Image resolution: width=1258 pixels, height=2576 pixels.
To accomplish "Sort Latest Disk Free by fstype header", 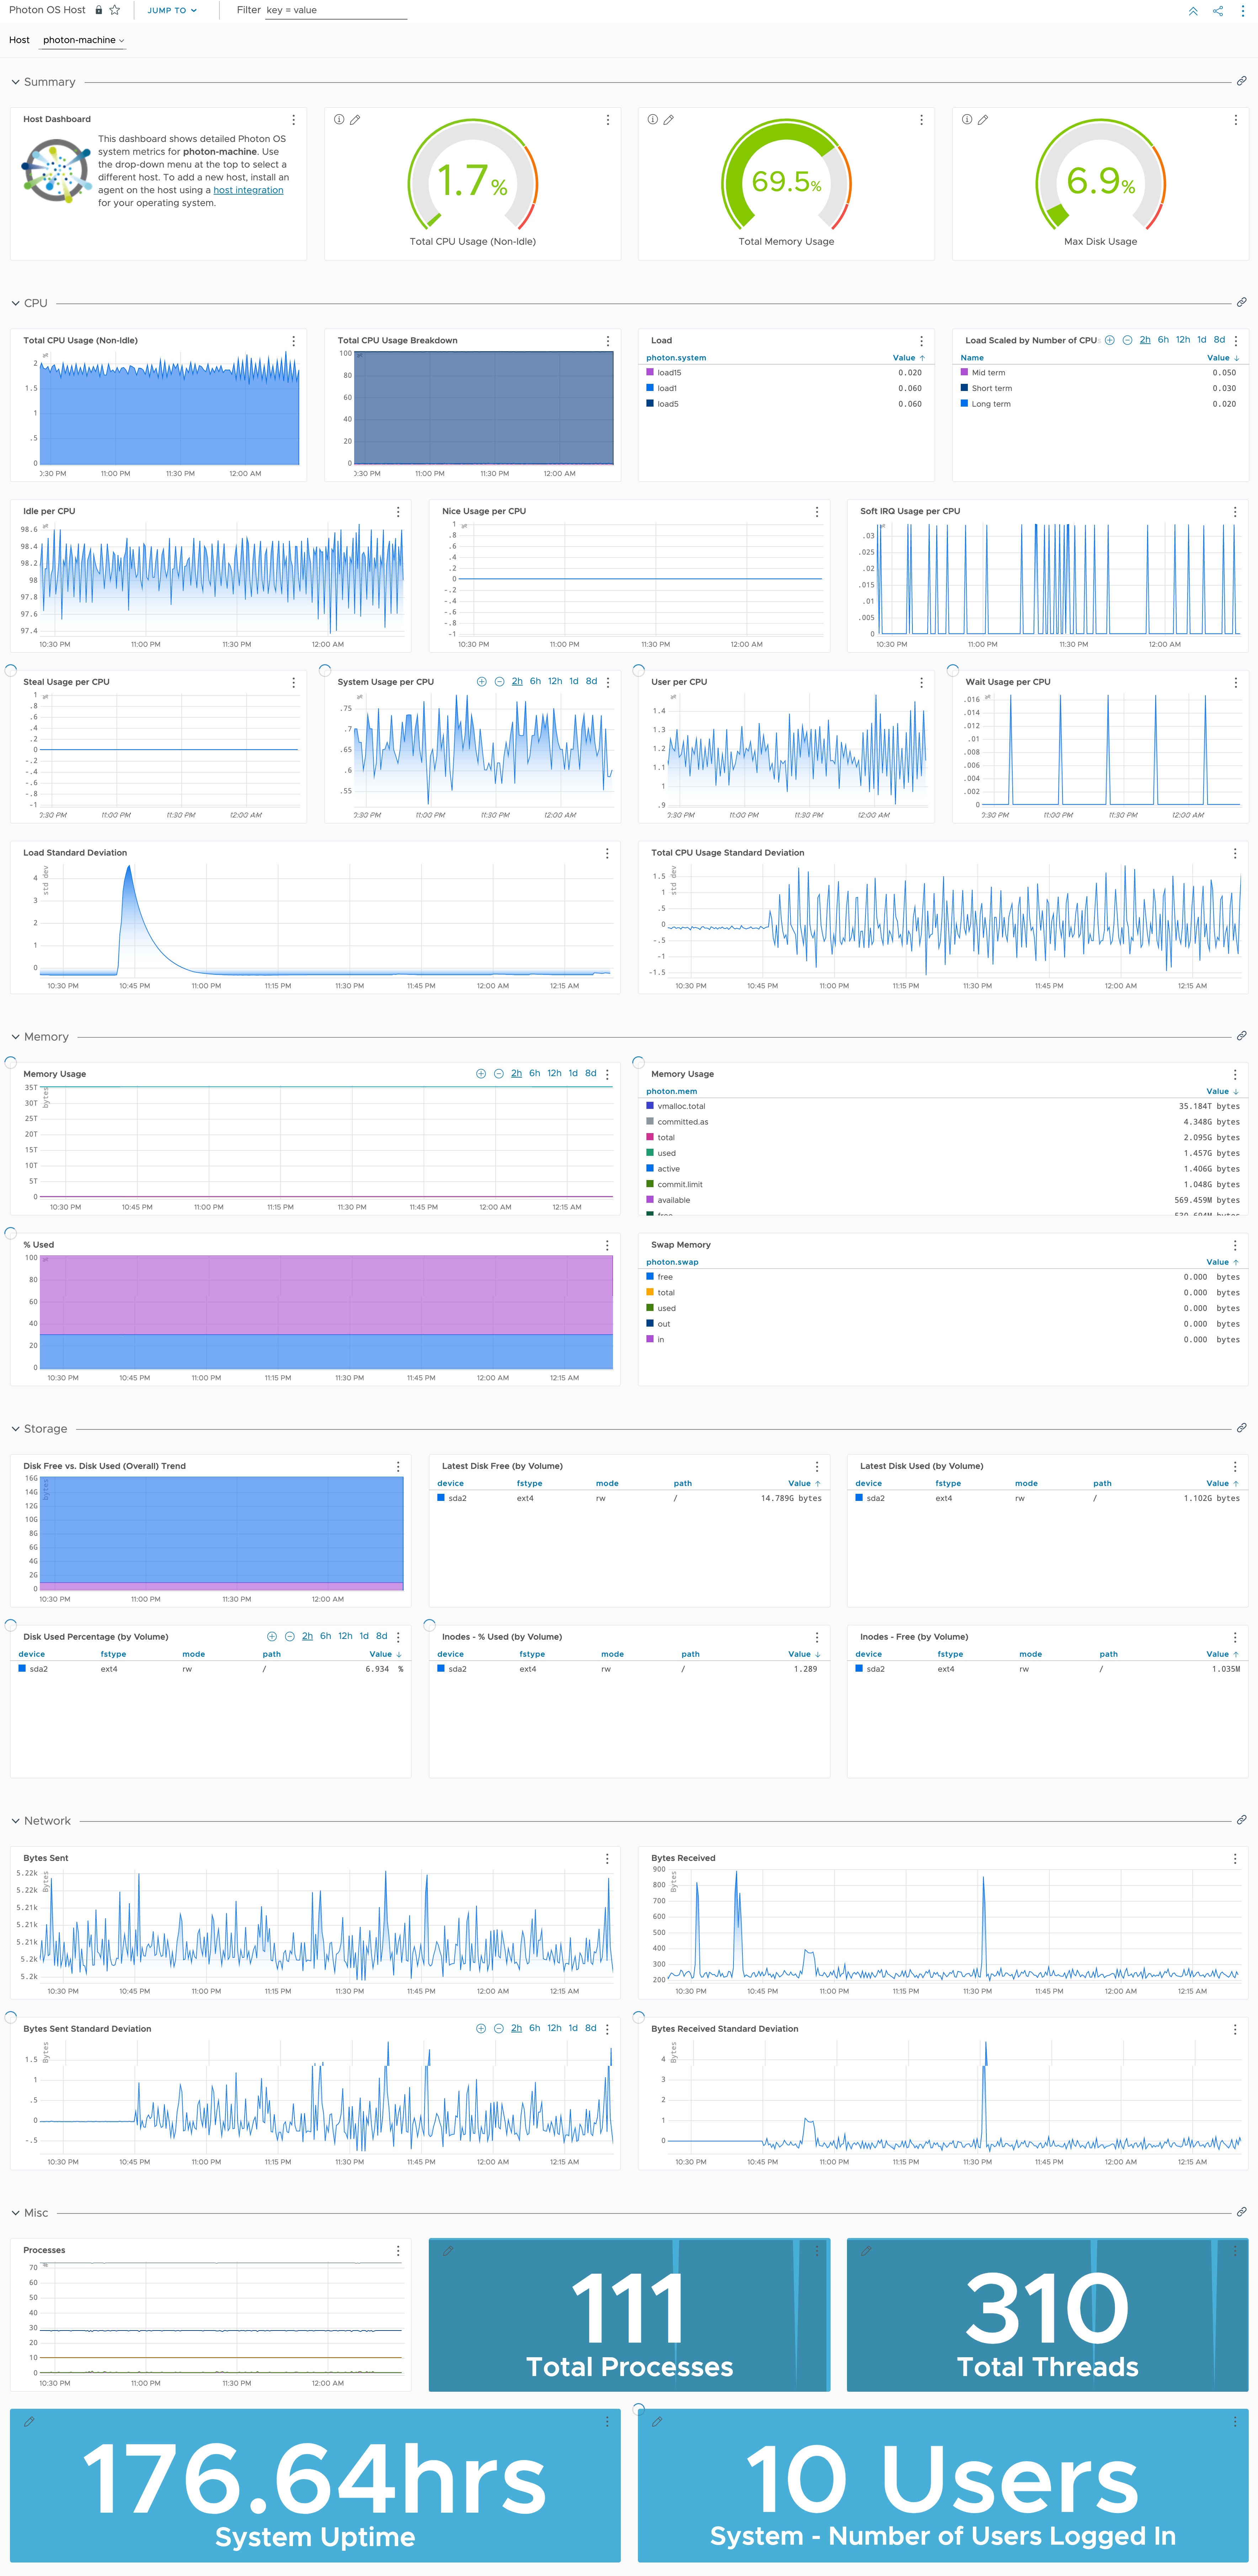I will 529,1483.
